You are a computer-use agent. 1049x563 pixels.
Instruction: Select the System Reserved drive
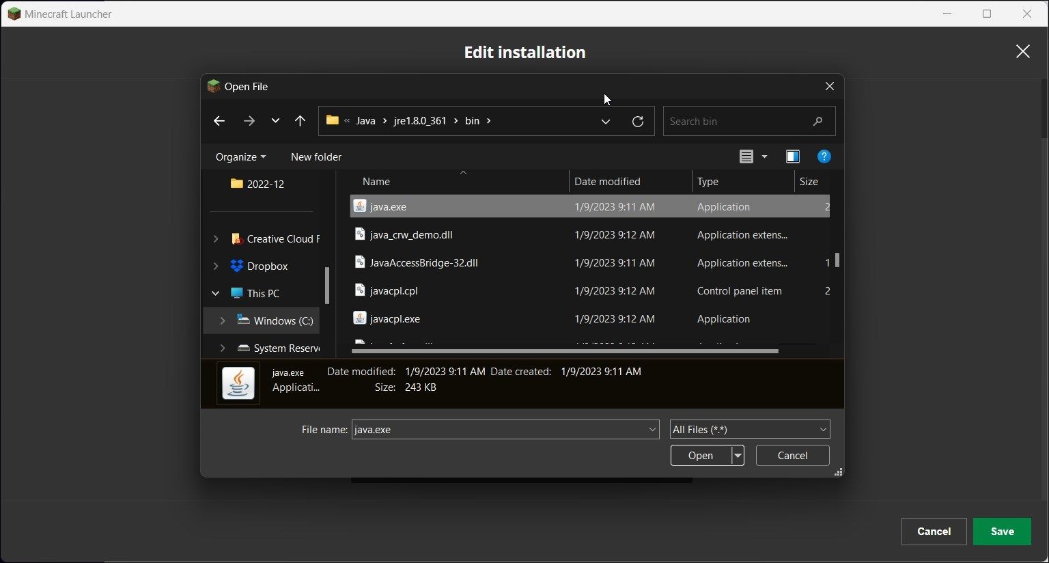click(x=278, y=348)
